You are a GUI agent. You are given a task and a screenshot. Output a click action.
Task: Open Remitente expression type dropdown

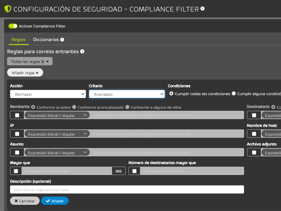point(57,115)
